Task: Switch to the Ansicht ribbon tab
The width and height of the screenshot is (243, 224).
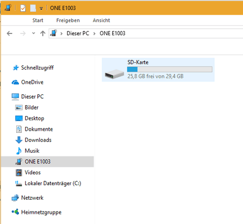Action: (102, 21)
